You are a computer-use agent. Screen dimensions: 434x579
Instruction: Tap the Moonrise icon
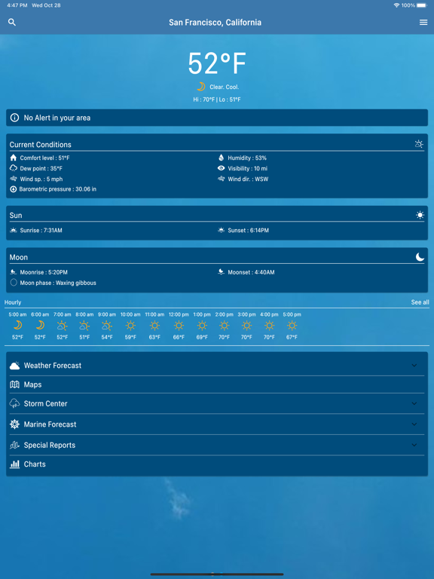(14, 272)
